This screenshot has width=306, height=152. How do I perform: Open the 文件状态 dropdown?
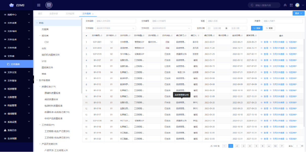coord(171,28)
